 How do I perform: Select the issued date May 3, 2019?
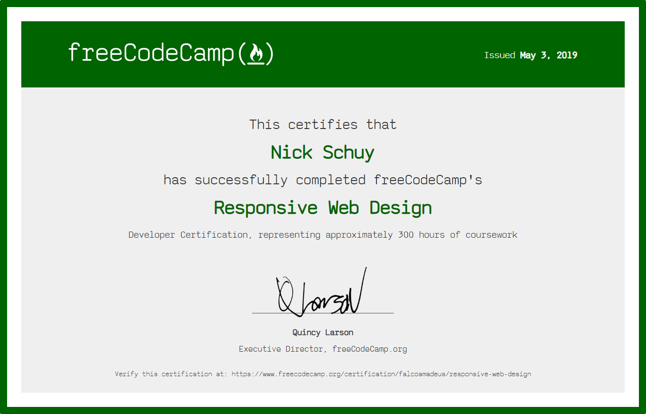(x=549, y=55)
